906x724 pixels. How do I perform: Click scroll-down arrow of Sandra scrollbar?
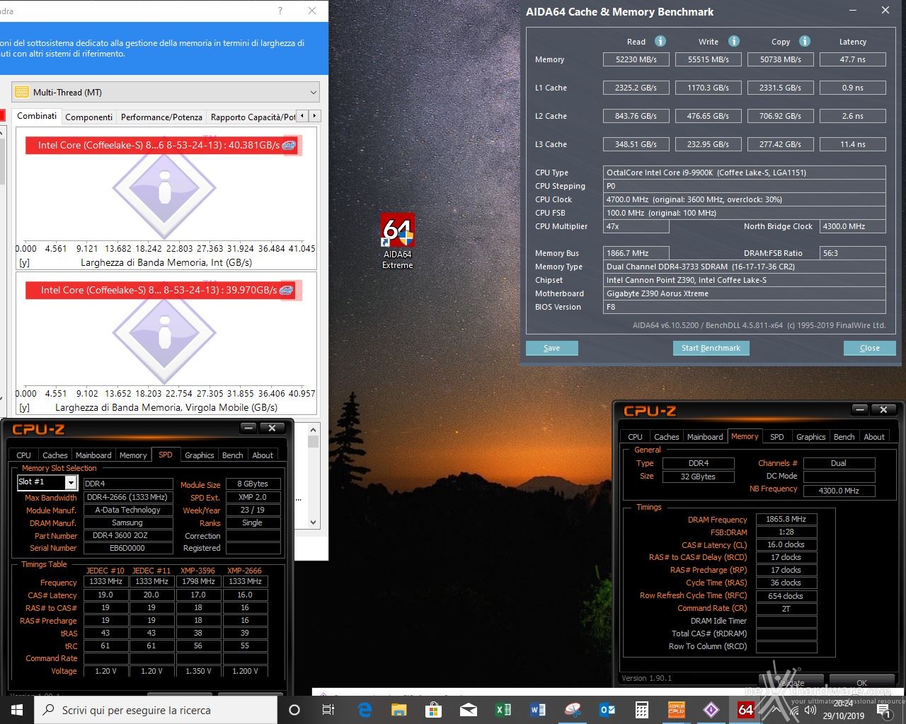pyautogui.click(x=313, y=522)
